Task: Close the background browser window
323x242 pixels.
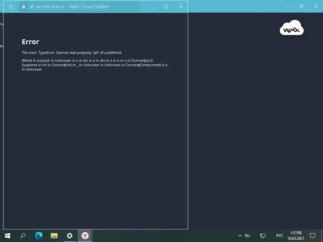Action: click(x=316, y=6)
